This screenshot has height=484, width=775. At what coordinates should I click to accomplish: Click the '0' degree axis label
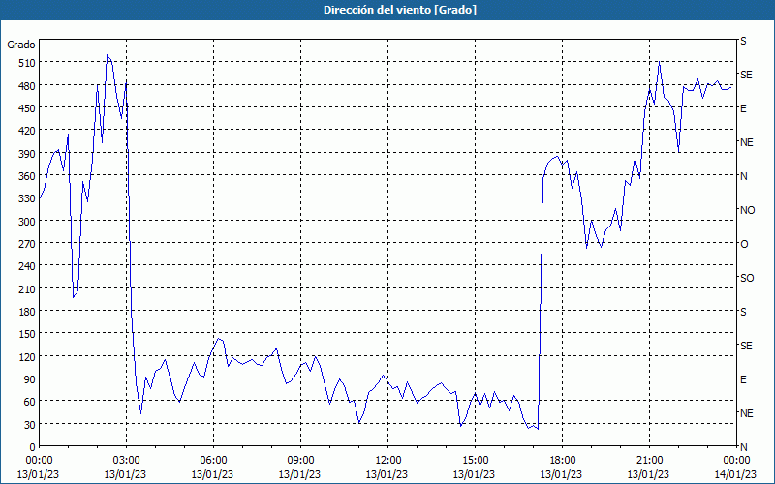[33, 447]
